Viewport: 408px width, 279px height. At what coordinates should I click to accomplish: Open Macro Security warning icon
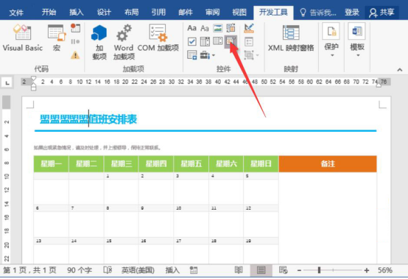pos(75,55)
